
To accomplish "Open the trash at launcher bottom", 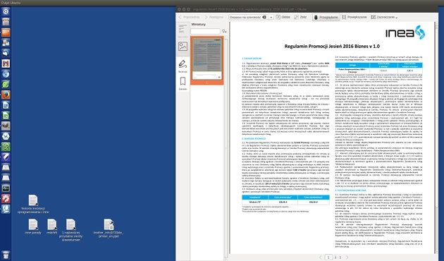I will click(x=6, y=255).
